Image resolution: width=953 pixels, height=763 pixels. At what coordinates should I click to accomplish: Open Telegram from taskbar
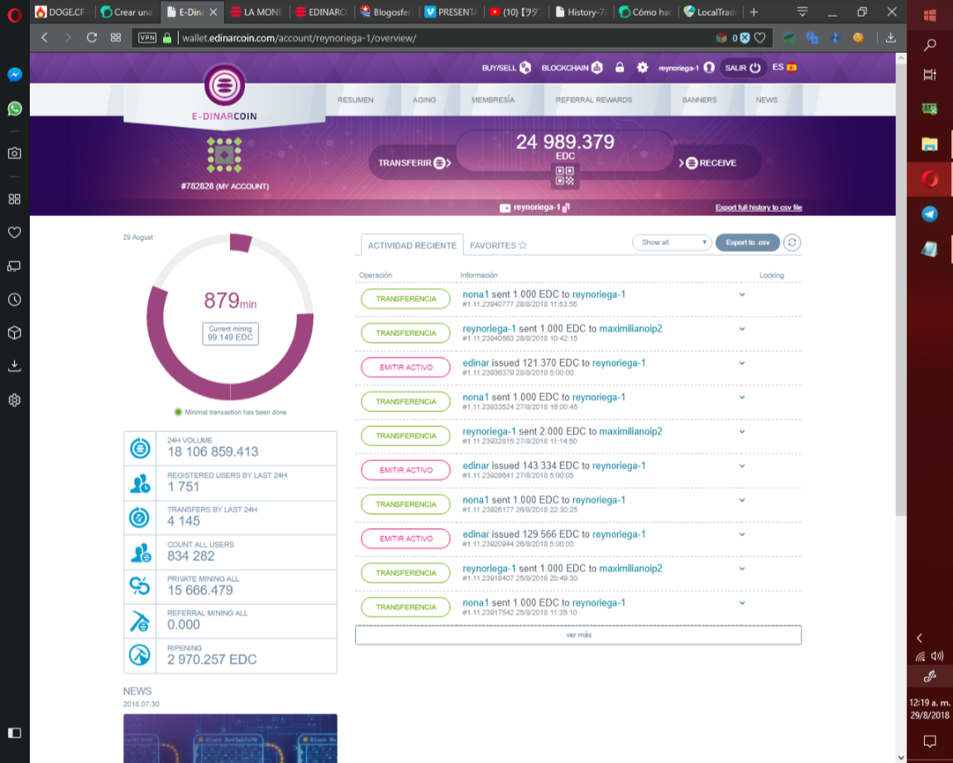click(929, 214)
